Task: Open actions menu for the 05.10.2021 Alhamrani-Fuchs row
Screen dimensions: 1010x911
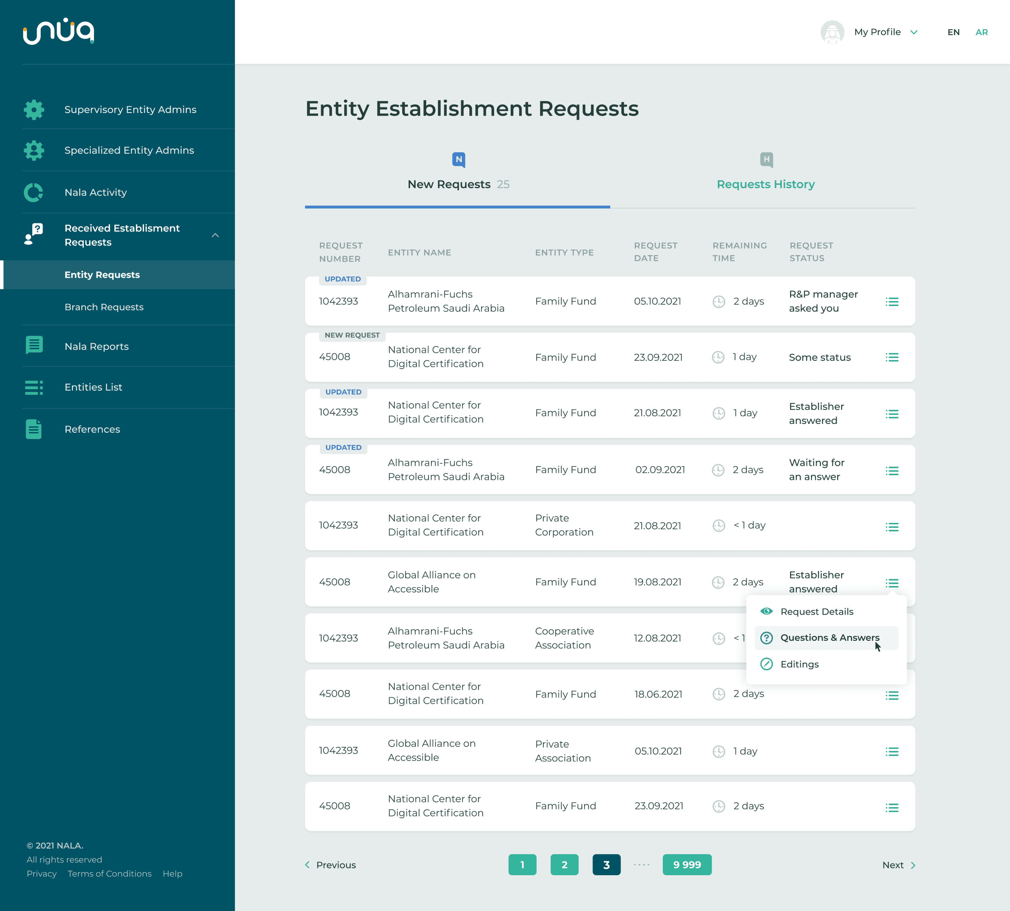Action: coord(892,302)
